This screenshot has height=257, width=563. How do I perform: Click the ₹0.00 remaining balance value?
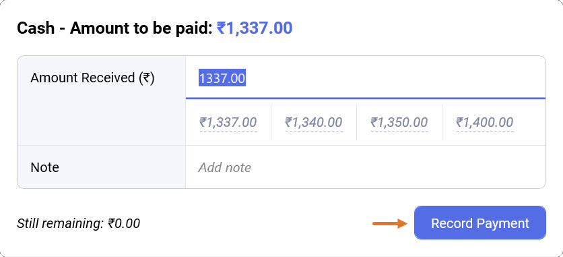[x=124, y=223]
